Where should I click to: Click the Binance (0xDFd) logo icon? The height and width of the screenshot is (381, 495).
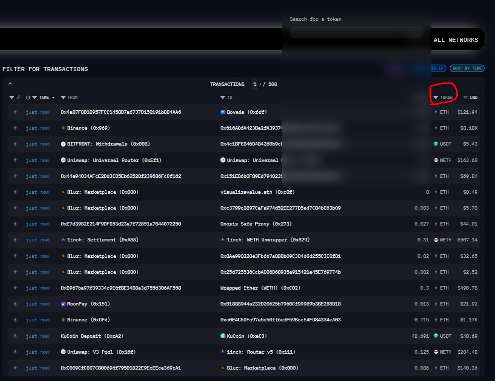coord(63,320)
